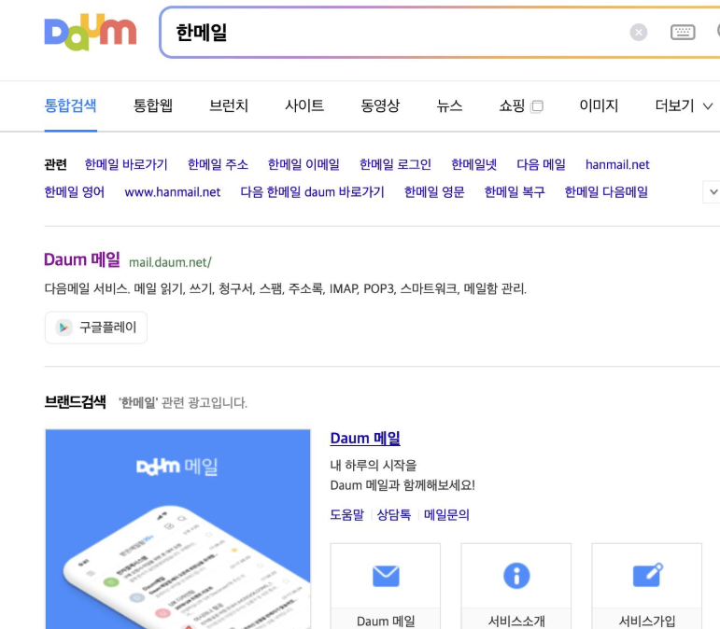Click the 구글플레이 button
Image resolution: width=720 pixels, height=629 pixels.
pyautogui.click(x=96, y=328)
